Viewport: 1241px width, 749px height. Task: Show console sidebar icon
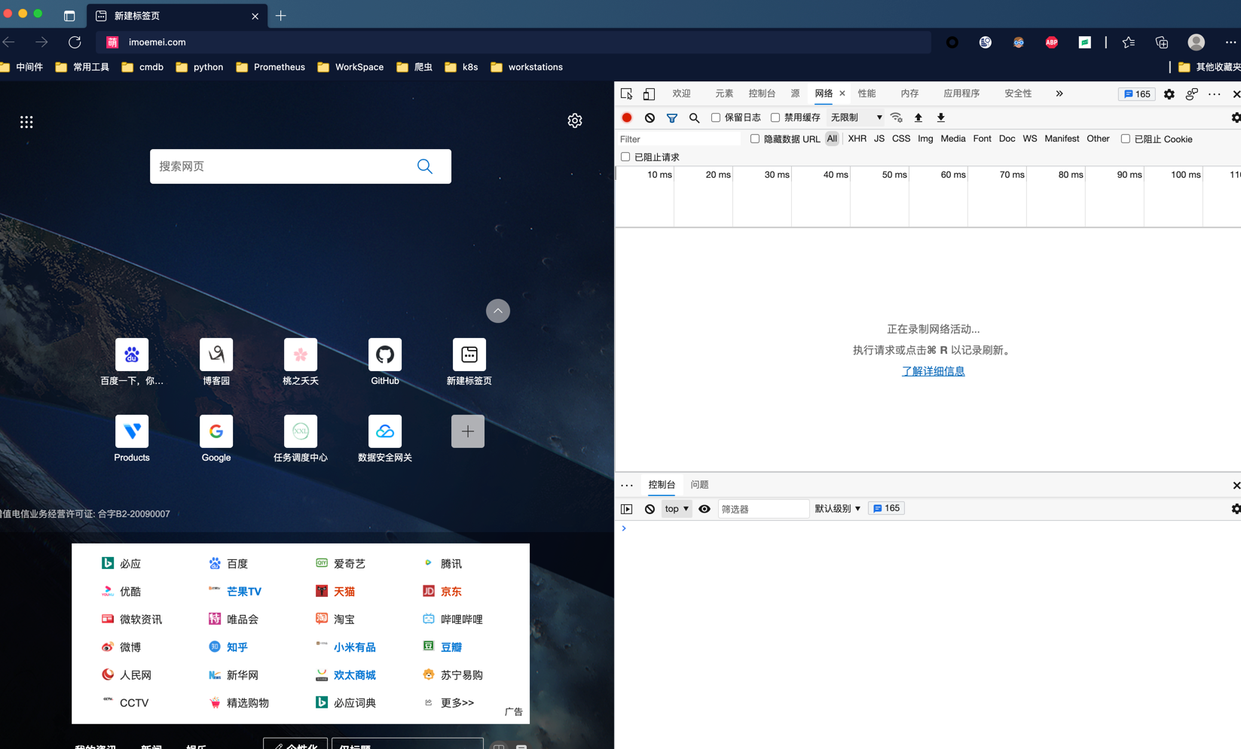click(x=627, y=509)
